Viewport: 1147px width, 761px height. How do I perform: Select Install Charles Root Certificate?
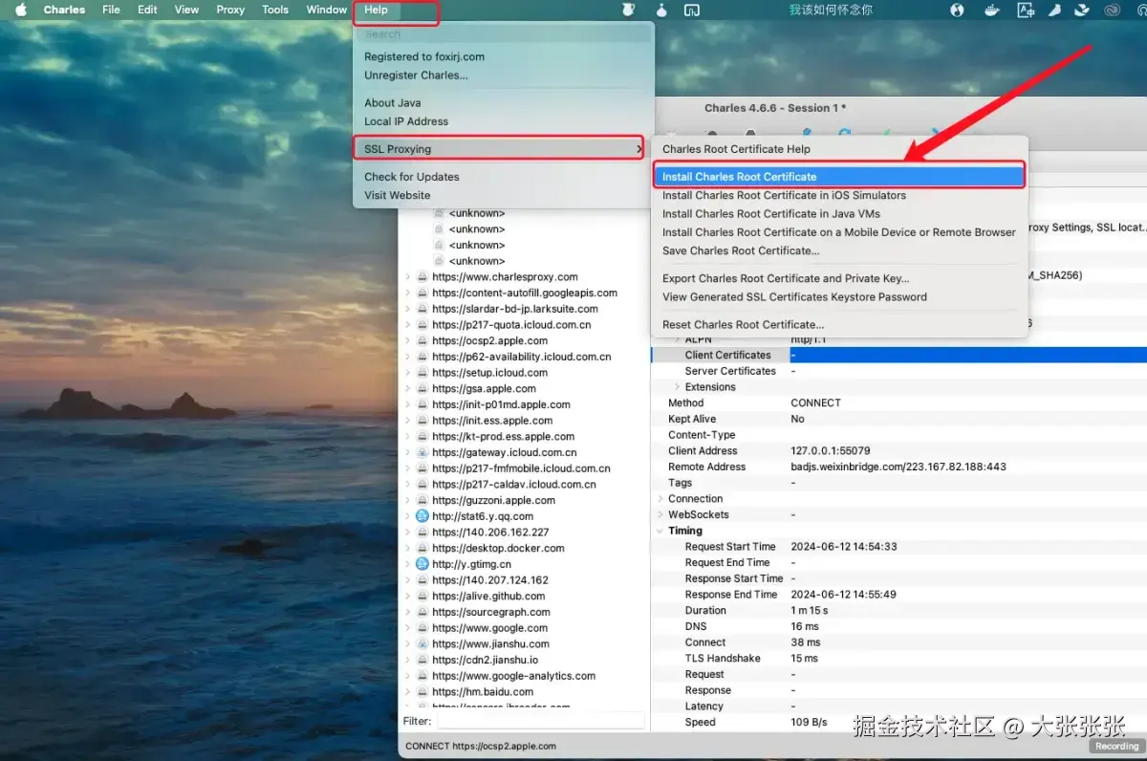(x=838, y=177)
